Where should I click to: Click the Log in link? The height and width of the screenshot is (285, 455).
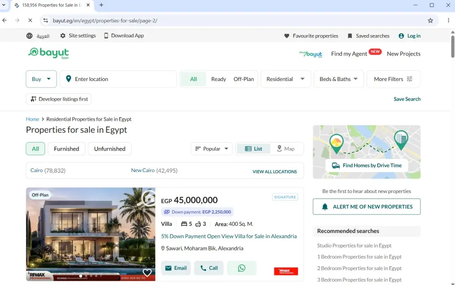click(414, 36)
